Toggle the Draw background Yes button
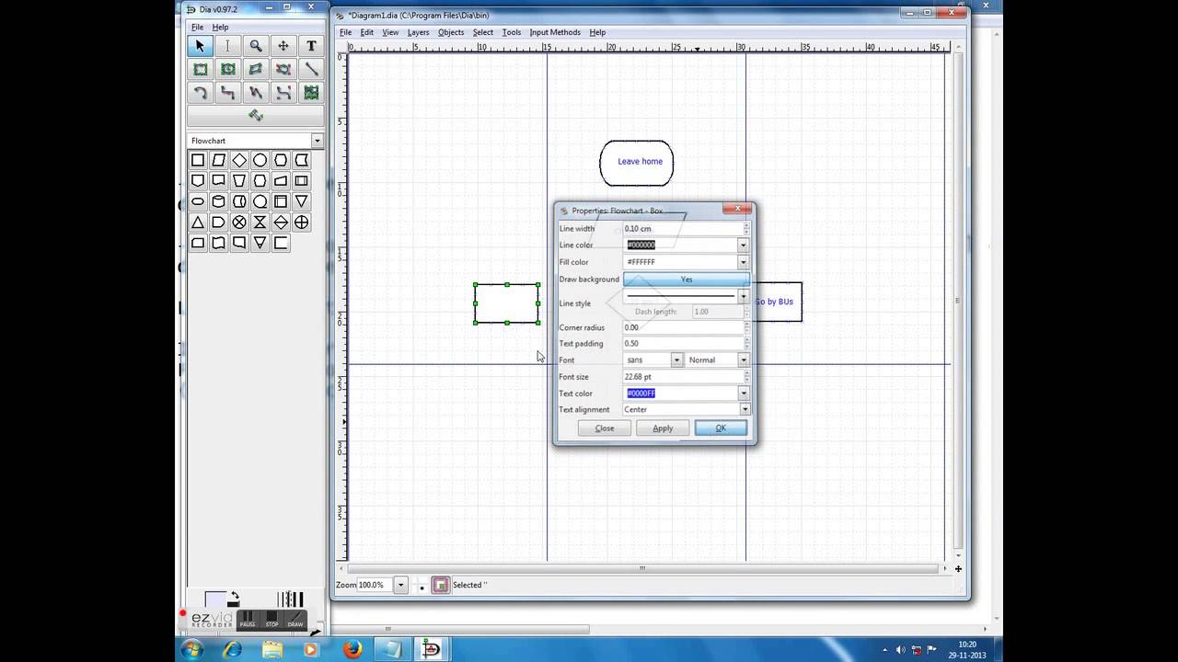1178x662 pixels. tap(687, 280)
